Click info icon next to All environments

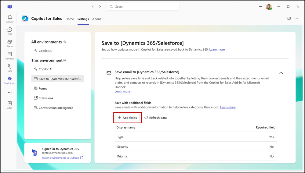[65, 42]
